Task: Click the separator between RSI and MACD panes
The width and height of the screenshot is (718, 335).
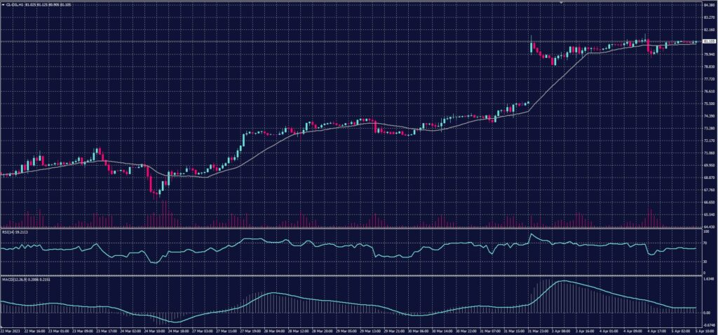Action: [x=351, y=276]
